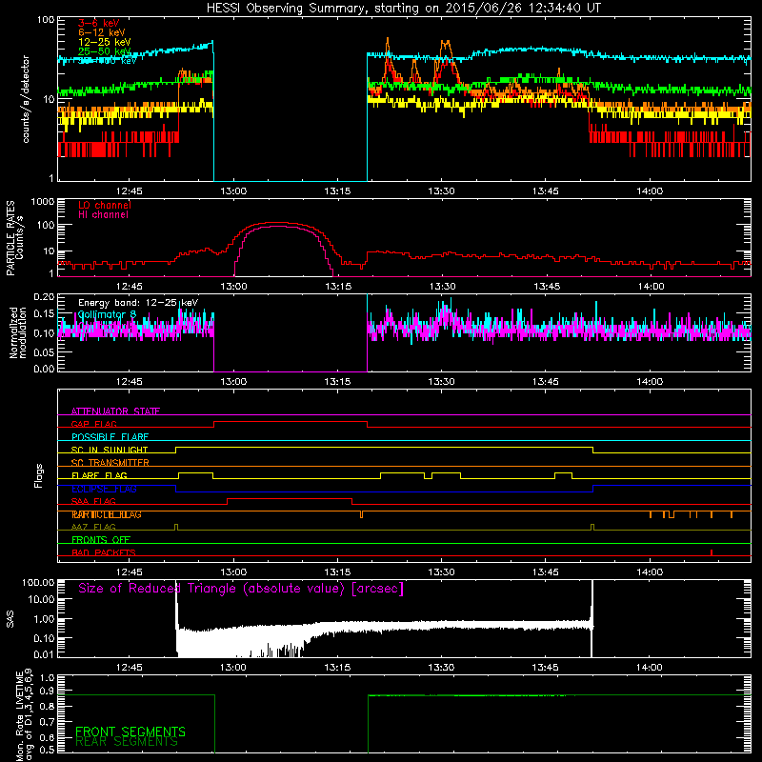Click "14:00" tick under the counts plot
Screen dimensions: 762x762
[650, 191]
